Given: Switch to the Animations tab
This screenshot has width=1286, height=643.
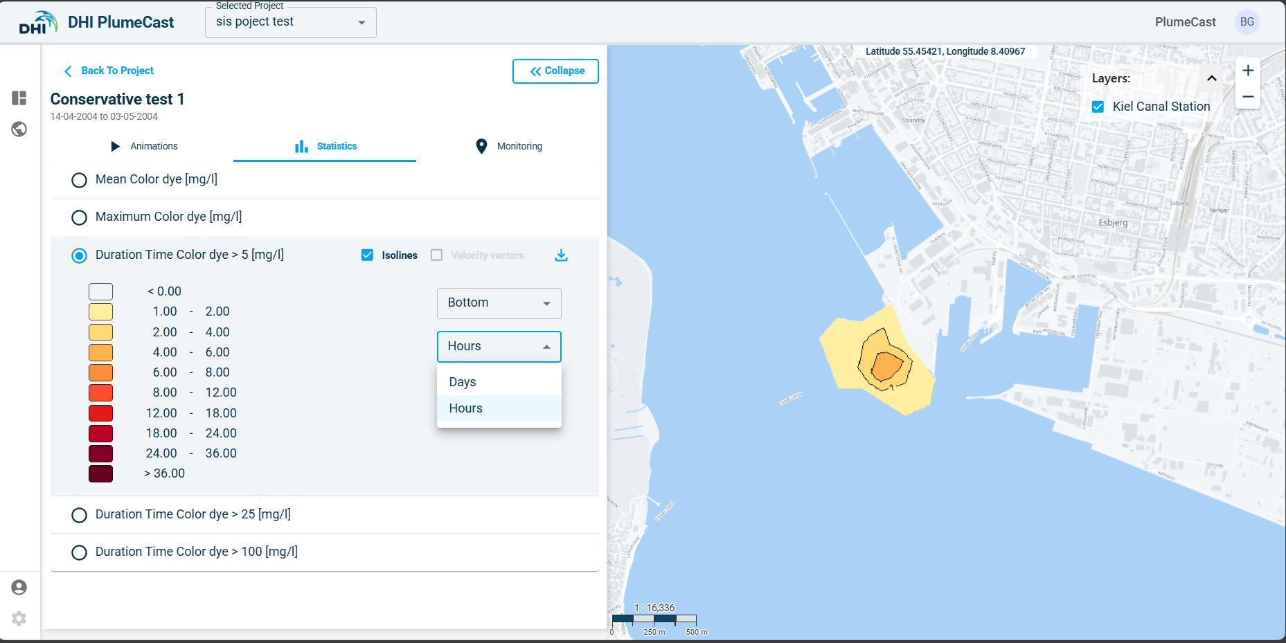Looking at the screenshot, I should pyautogui.click(x=144, y=146).
